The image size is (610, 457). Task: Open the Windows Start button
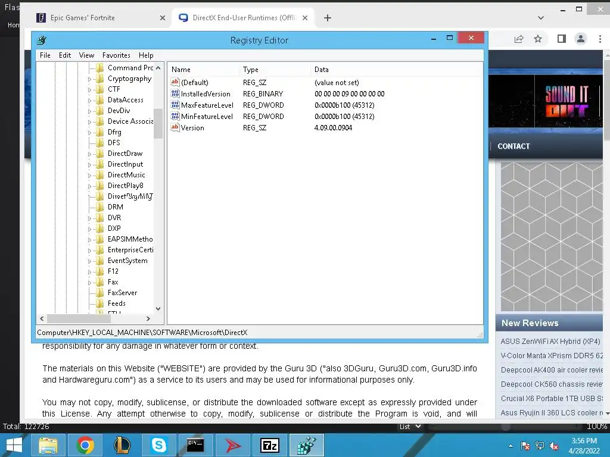tap(14, 445)
